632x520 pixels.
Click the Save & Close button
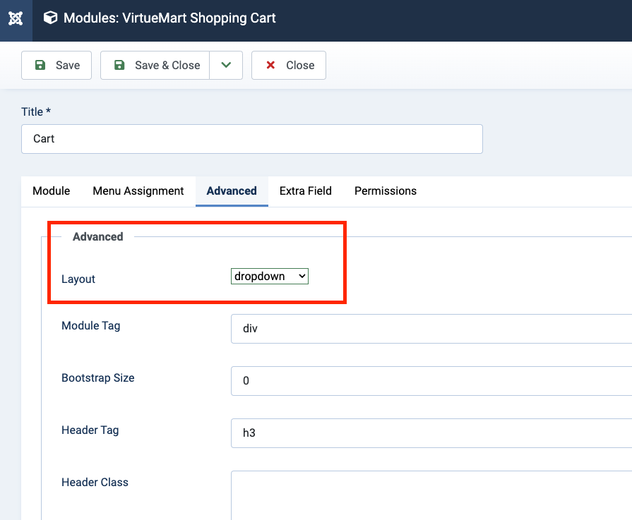point(155,65)
